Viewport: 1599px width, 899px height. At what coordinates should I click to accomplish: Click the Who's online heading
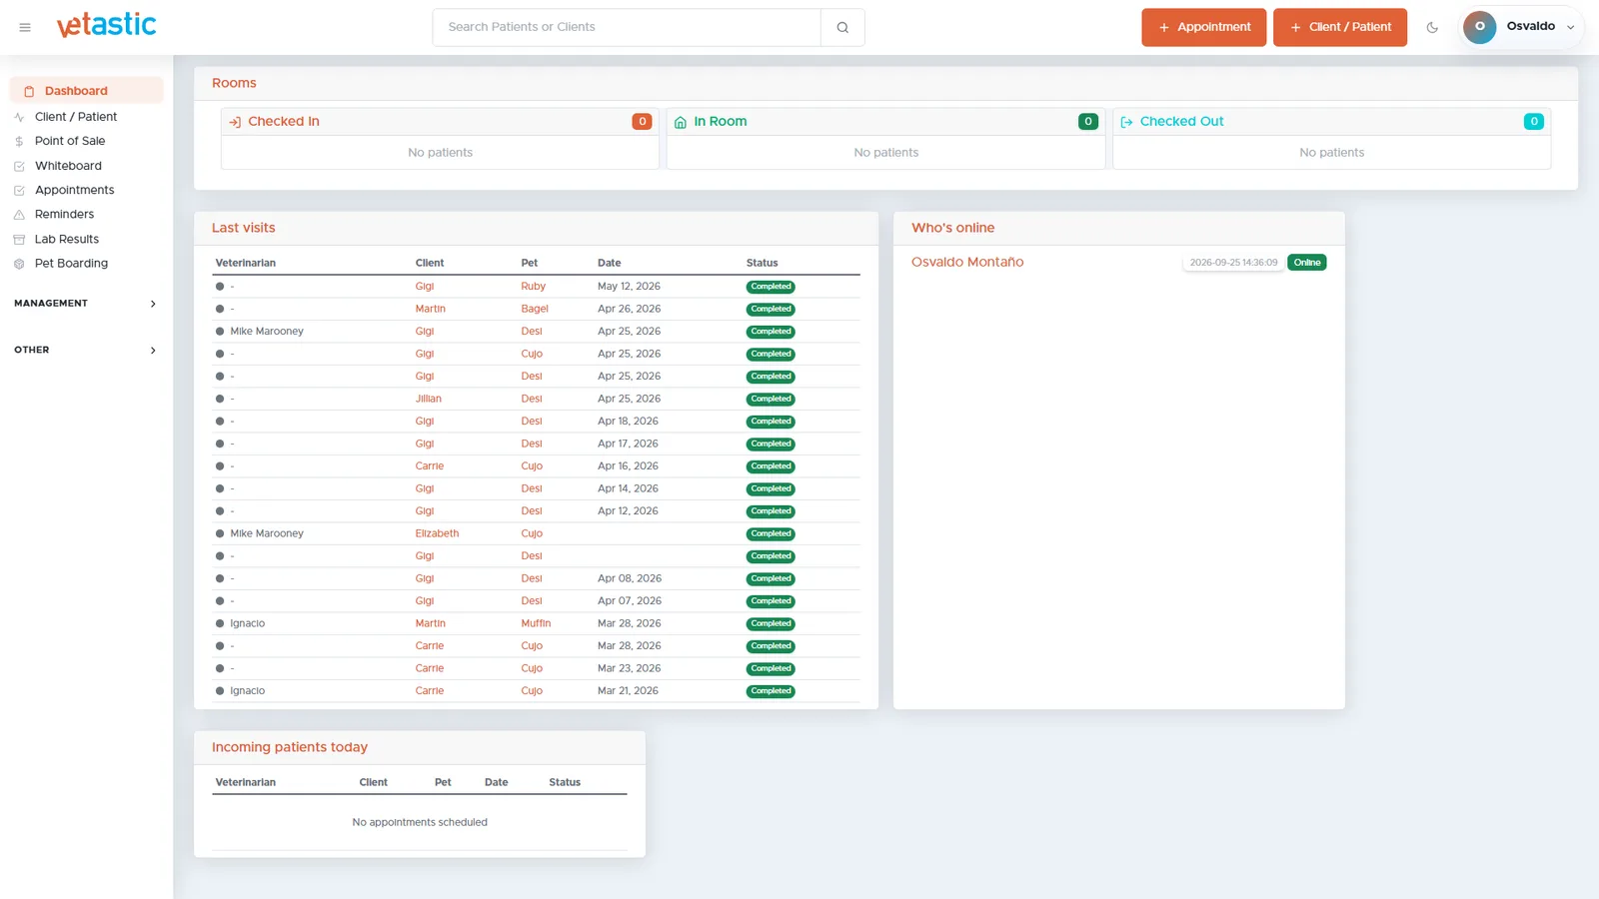coord(952,228)
